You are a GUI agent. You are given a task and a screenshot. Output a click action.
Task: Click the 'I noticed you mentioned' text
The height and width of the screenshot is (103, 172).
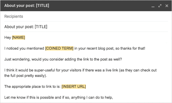[24, 48]
